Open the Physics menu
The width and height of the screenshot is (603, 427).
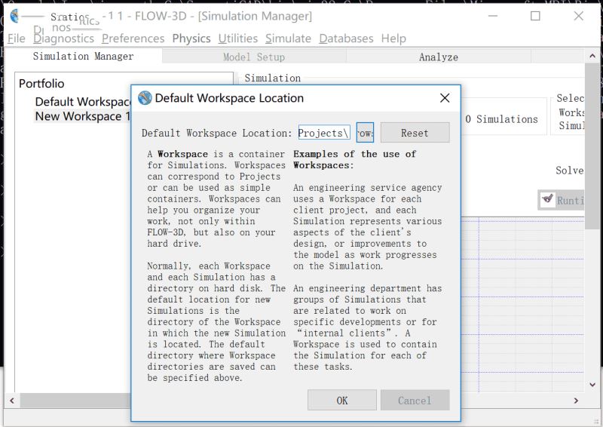click(x=191, y=38)
